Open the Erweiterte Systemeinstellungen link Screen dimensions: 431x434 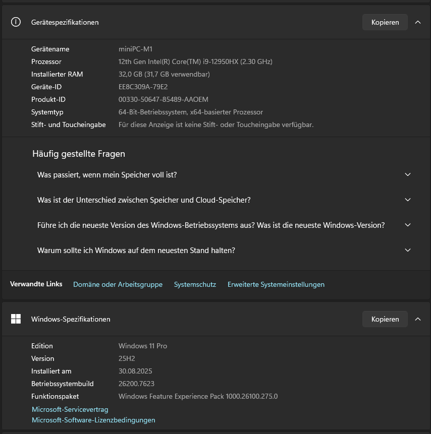[x=276, y=284]
